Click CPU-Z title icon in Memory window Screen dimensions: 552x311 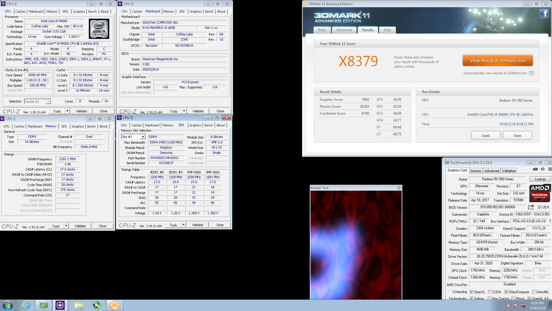click(x=2, y=119)
